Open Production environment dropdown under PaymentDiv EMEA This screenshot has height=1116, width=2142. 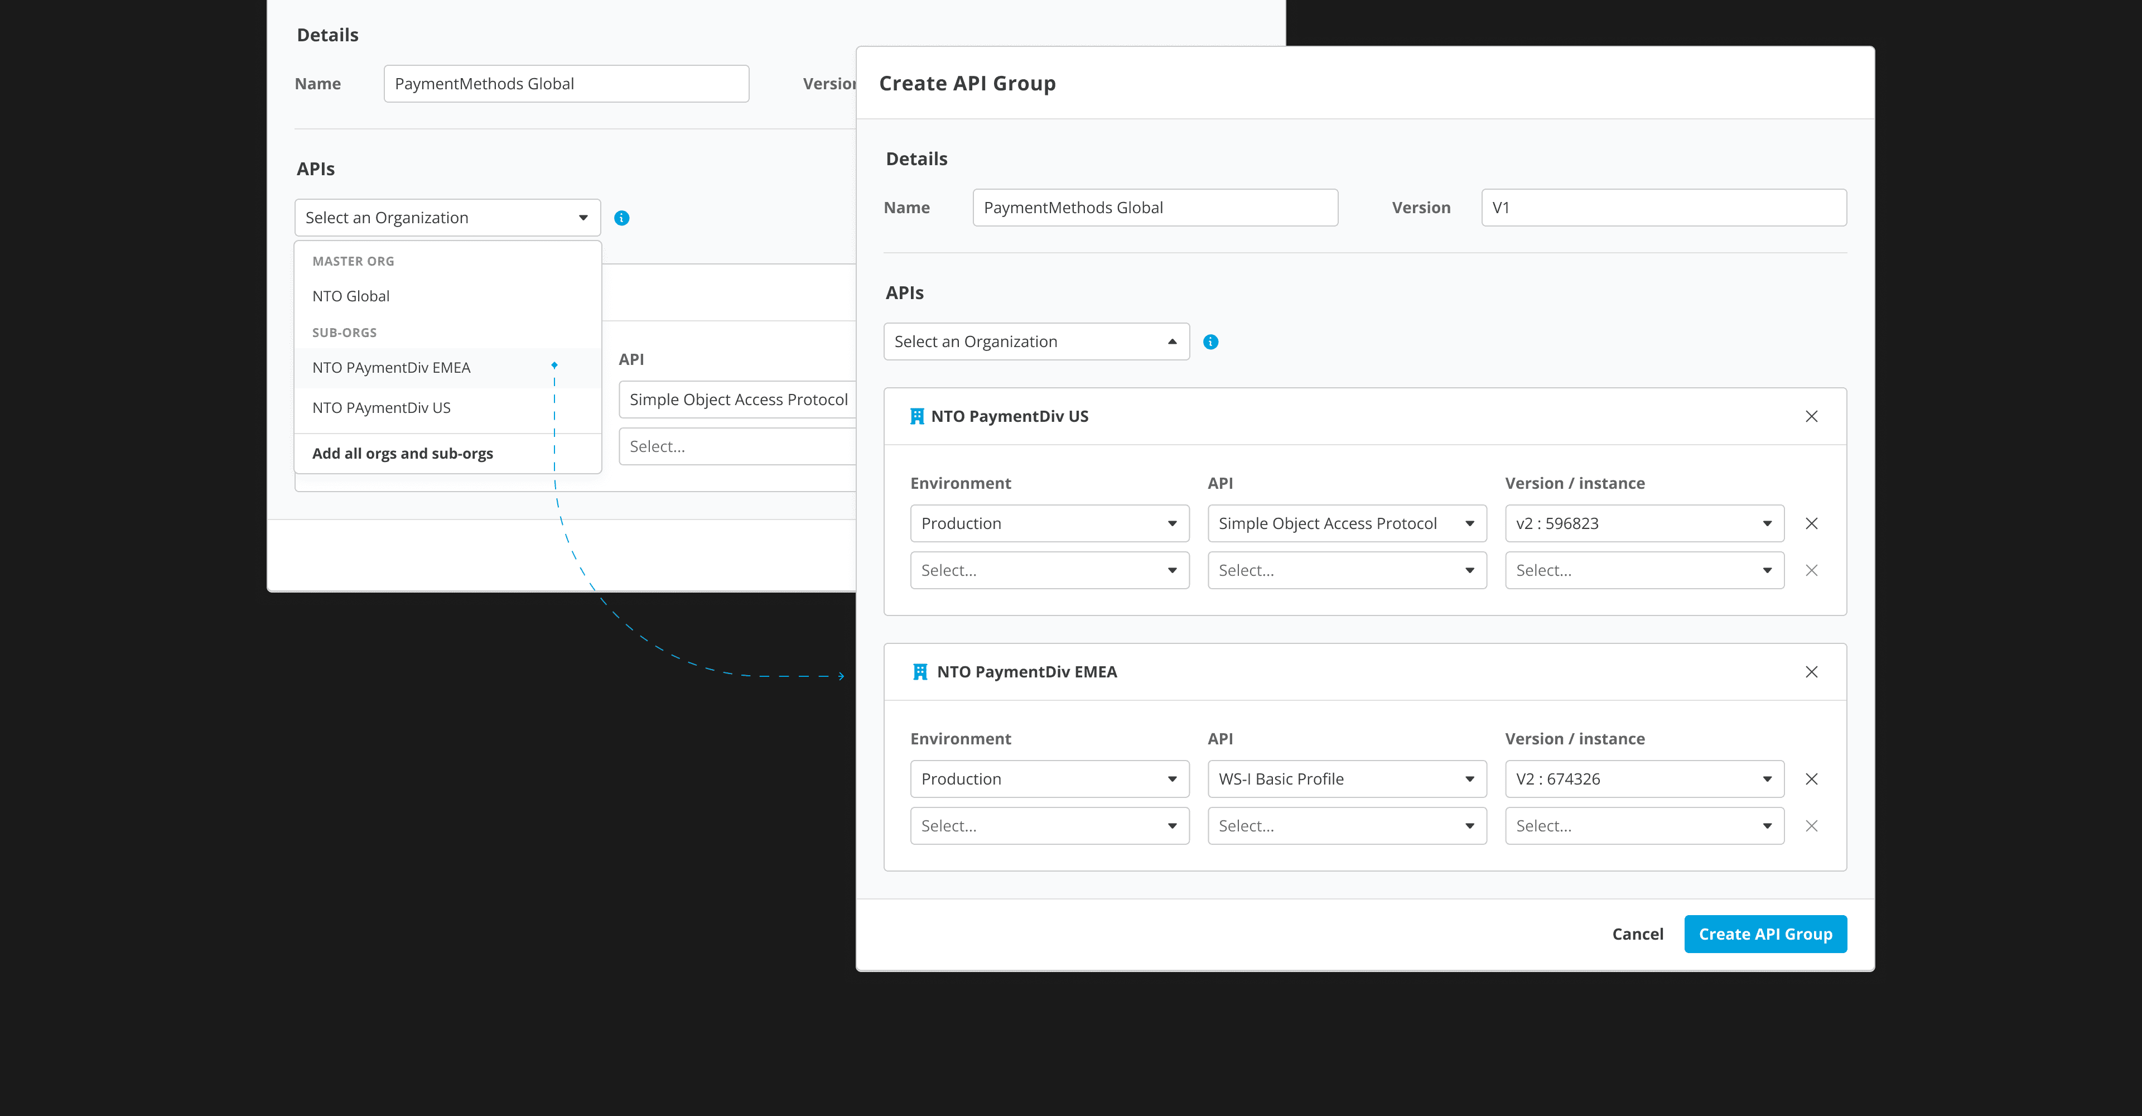1049,779
